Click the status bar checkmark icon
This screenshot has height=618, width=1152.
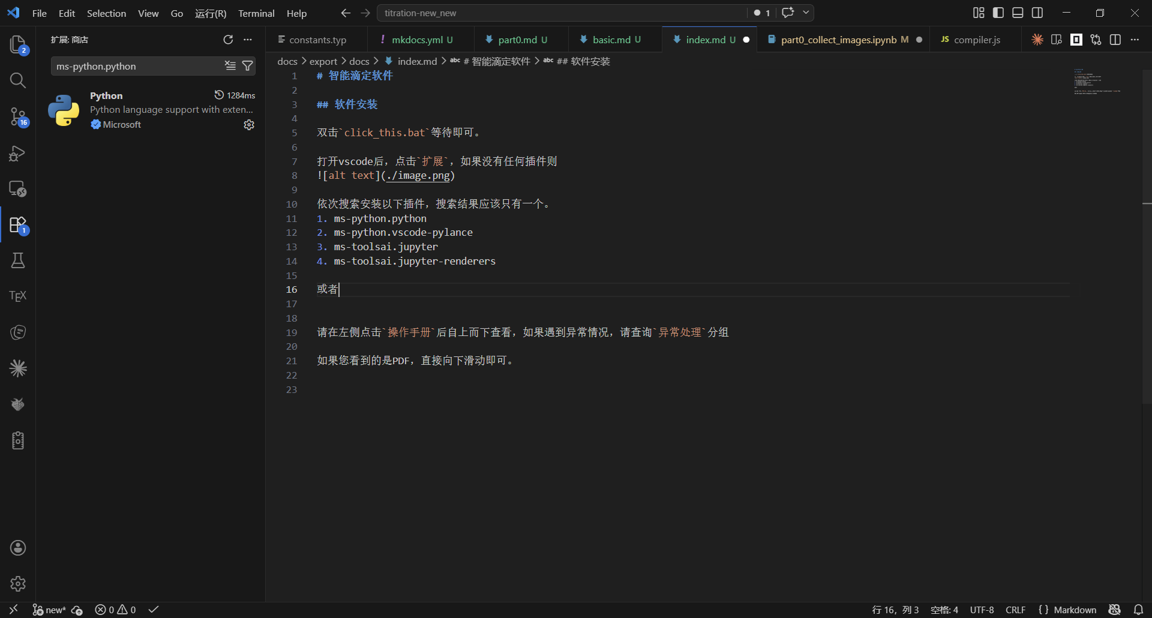tap(154, 610)
